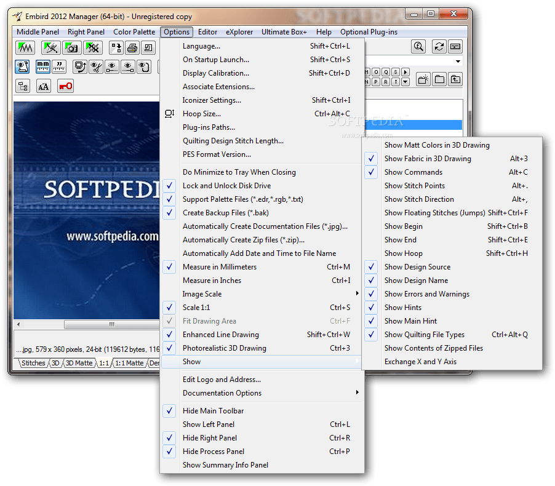Image resolution: width=555 pixels, height=486 pixels.
Task: Click the eye with end-point icon
Action: click(x=128, y=66)
